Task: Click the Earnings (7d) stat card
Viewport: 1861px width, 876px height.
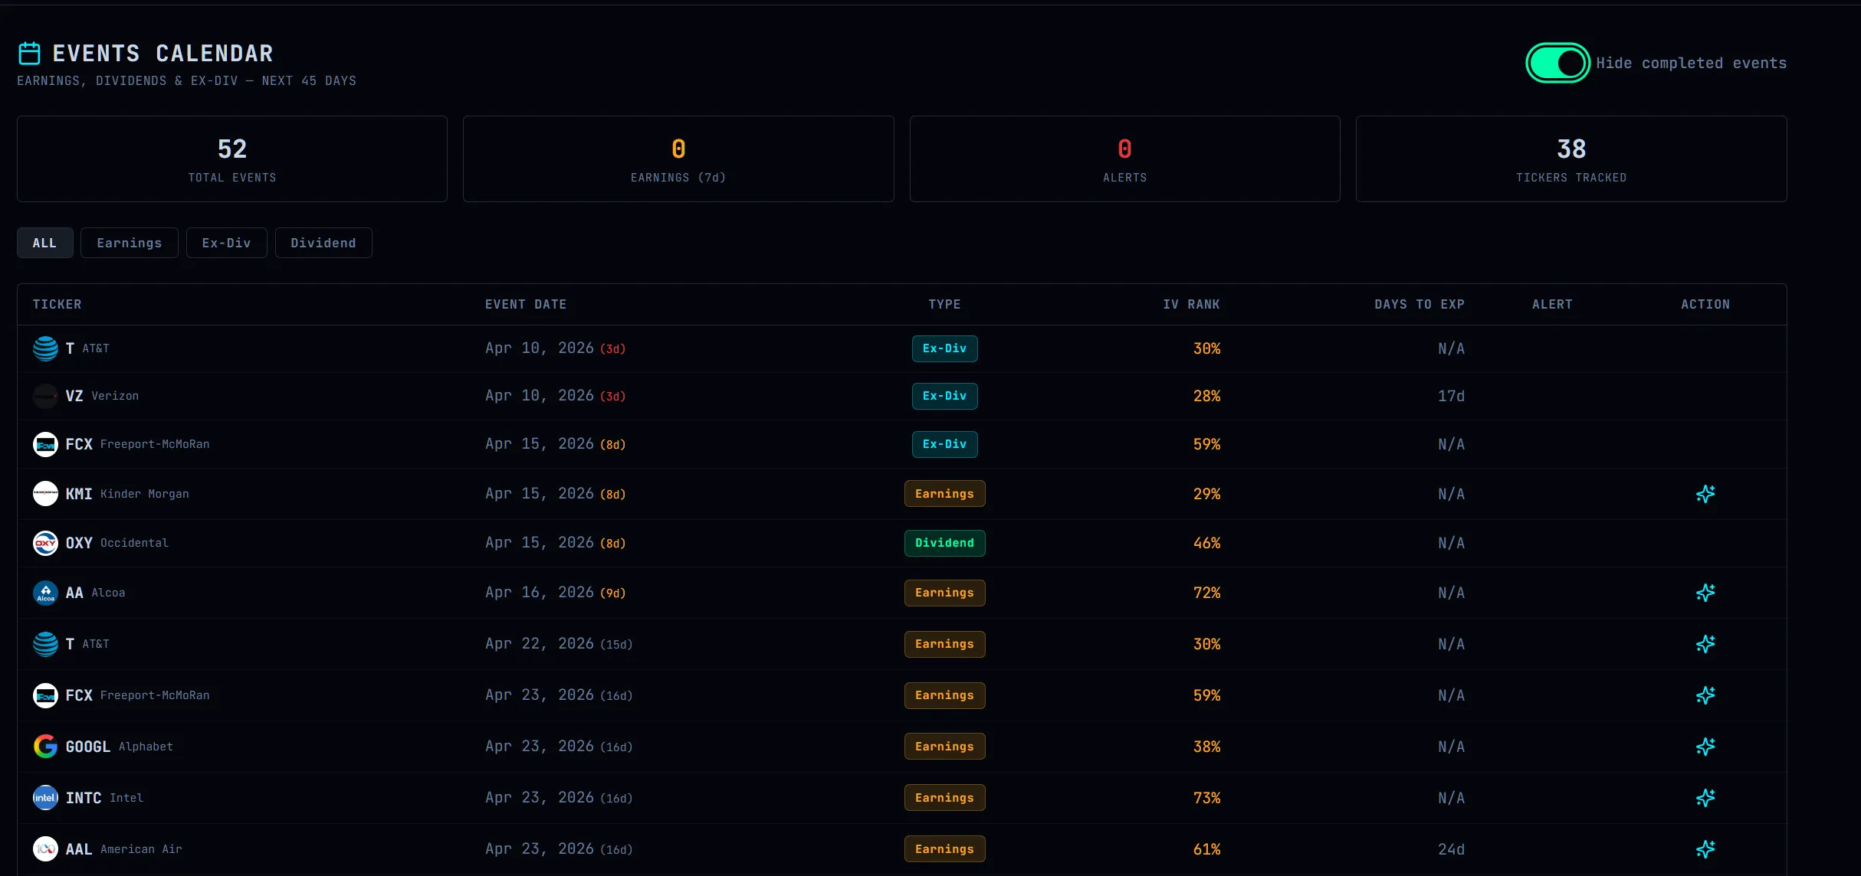Action: (678, 159)
